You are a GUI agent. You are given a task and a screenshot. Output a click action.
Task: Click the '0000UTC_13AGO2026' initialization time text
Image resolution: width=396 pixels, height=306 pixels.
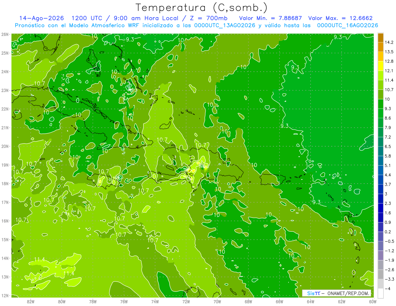coord(225,25)
